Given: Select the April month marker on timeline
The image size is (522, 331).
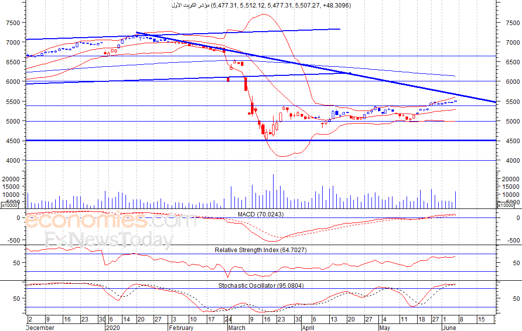Looking at the screenshot, I should pos(308,327).
